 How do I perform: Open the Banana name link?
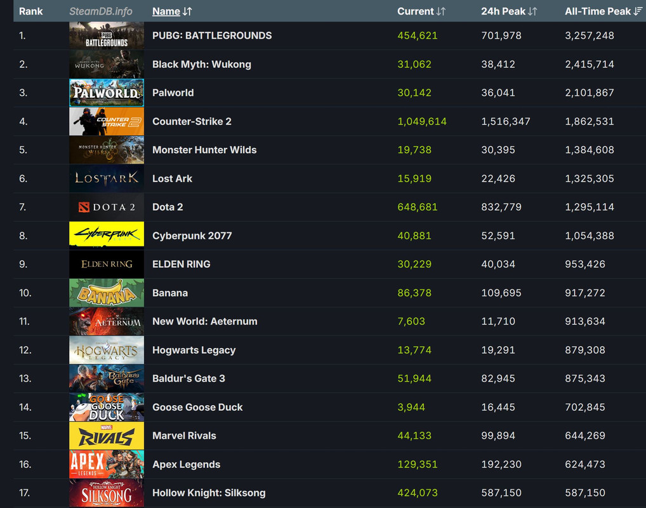point(170,293)
